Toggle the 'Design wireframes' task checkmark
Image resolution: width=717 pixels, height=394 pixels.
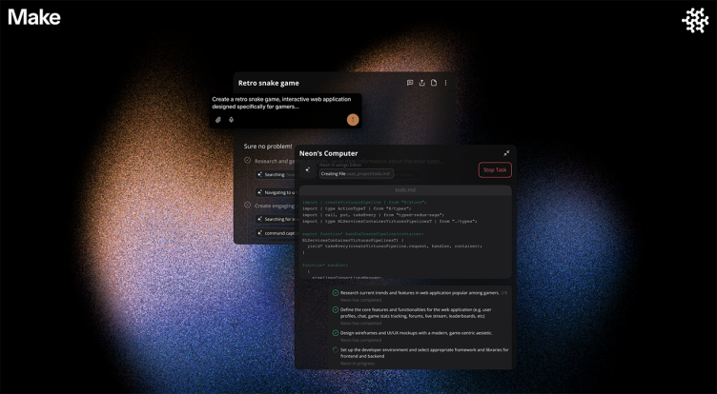tap(336, 333)
